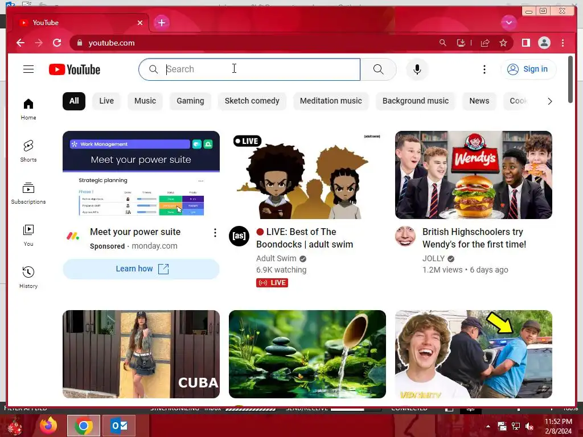Open the monday.com ad thumbnail
The image size is (583, 437).
point(141,175)
